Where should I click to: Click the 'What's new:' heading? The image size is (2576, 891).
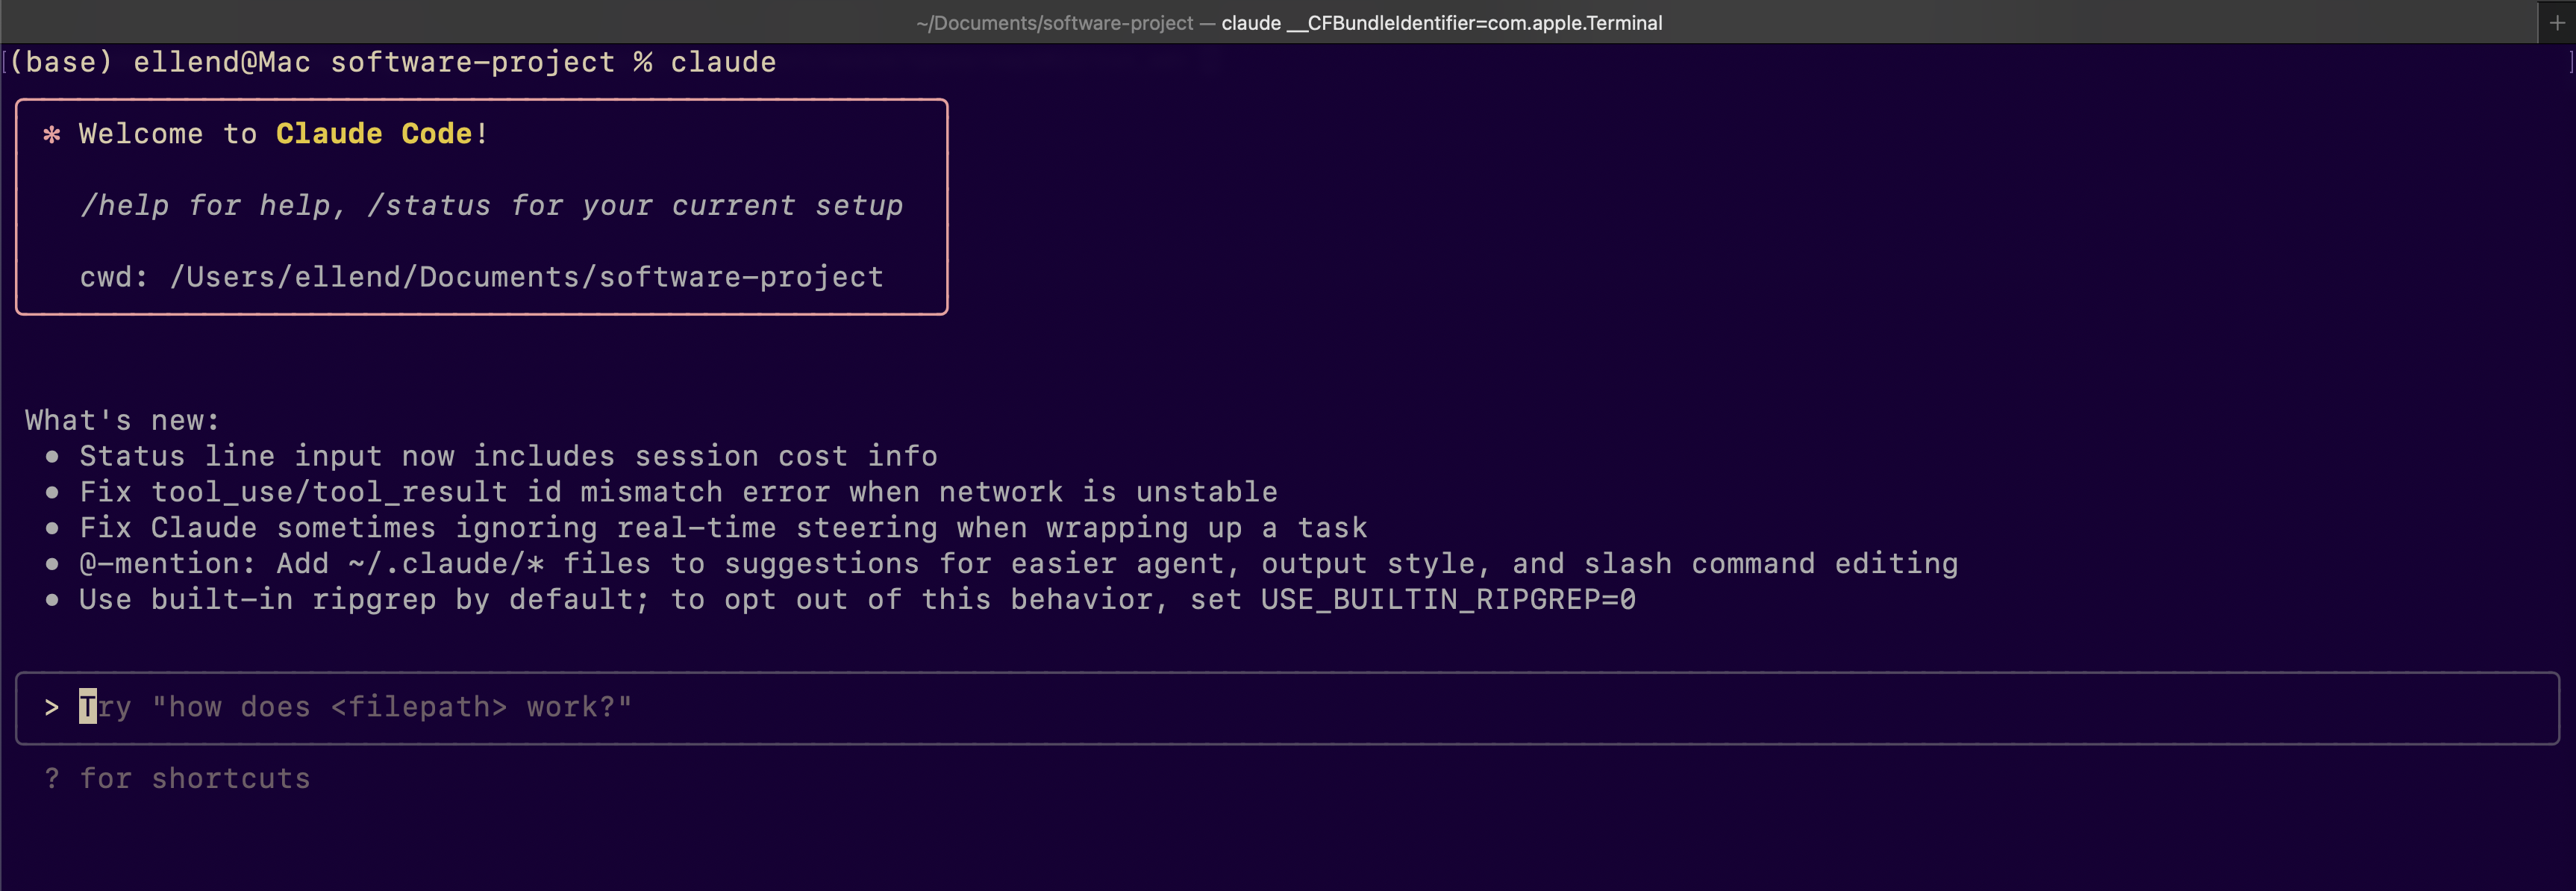tap(122, 421)
